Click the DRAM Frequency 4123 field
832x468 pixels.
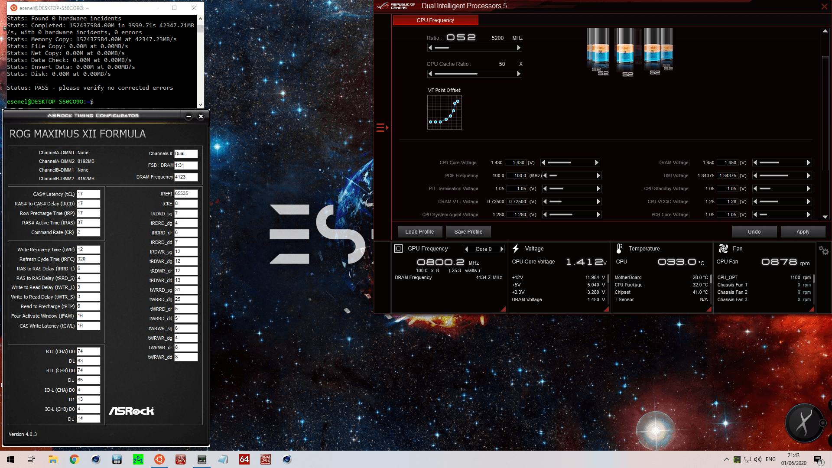(x=186, y=177)
